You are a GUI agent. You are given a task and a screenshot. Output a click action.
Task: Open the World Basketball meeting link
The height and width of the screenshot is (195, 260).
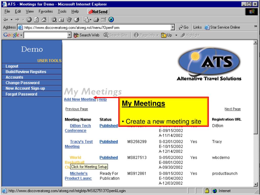(x=75, y=160)
